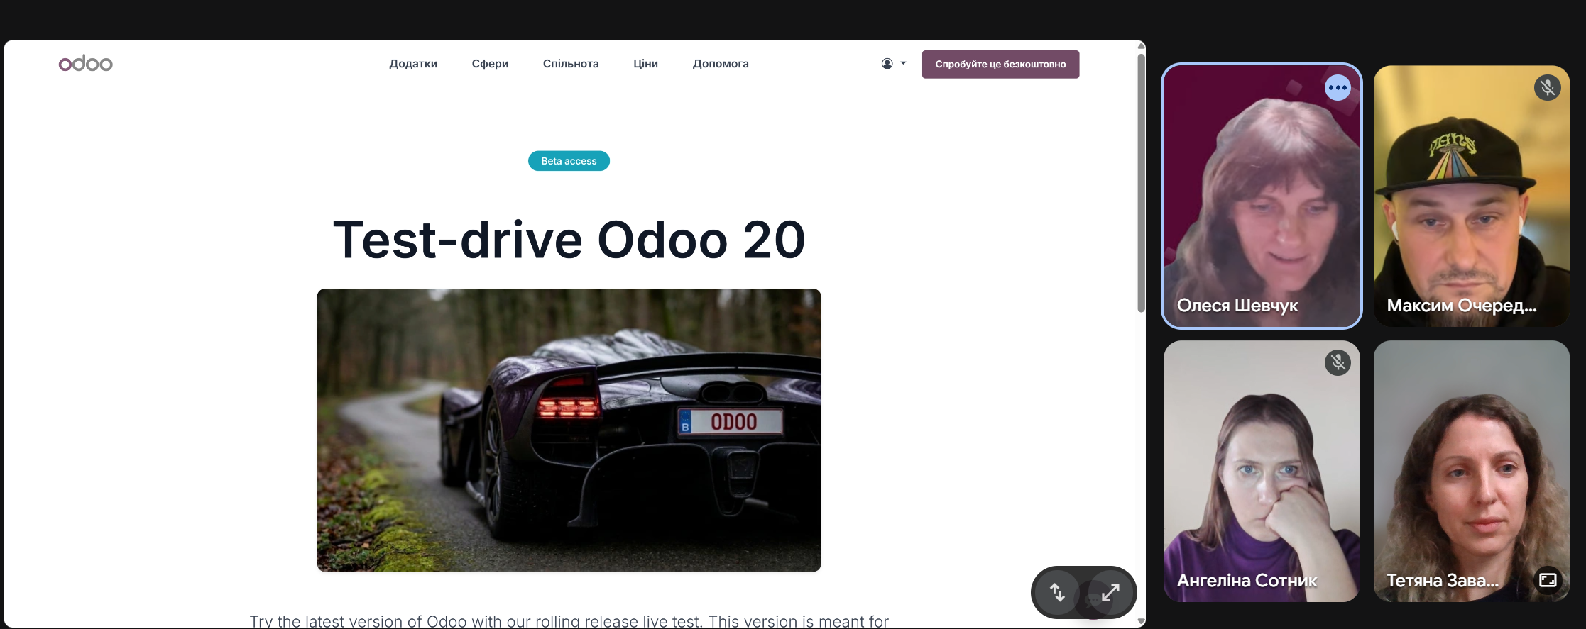Expand the shared screen to fullscreen
The image size is (1586, 629).
pyautogui.click(x=1110, y=592)
